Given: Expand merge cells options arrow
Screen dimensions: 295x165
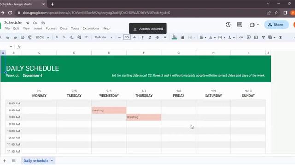Looking at the screenshot, I should pos(195,38).
